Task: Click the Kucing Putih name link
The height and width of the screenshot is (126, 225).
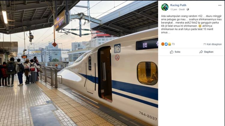Action: 178,5
